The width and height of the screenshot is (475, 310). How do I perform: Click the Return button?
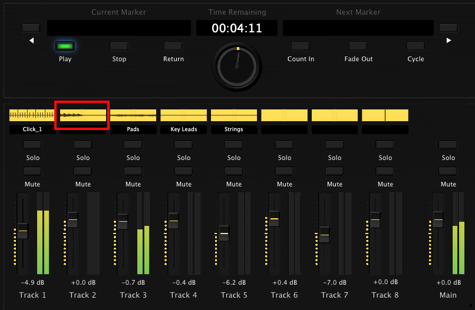click(173, 46)
